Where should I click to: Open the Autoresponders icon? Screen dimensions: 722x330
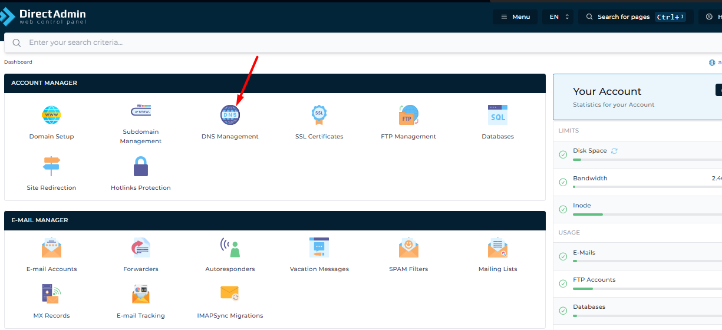(x=230, y=247)
